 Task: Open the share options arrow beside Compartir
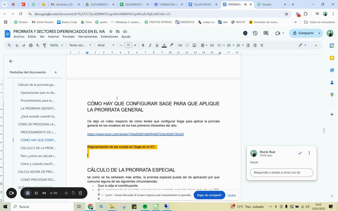click(320, 33)
